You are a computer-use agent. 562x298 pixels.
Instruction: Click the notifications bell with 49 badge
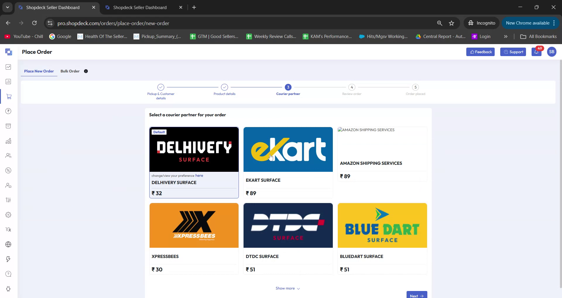point(536,52)
